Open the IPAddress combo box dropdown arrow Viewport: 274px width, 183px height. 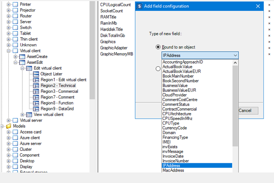pyautogui.click(x=235, y=56)
